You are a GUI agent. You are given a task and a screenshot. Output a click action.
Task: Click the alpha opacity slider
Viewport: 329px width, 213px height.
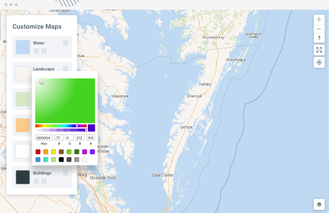tap(61, 130)
